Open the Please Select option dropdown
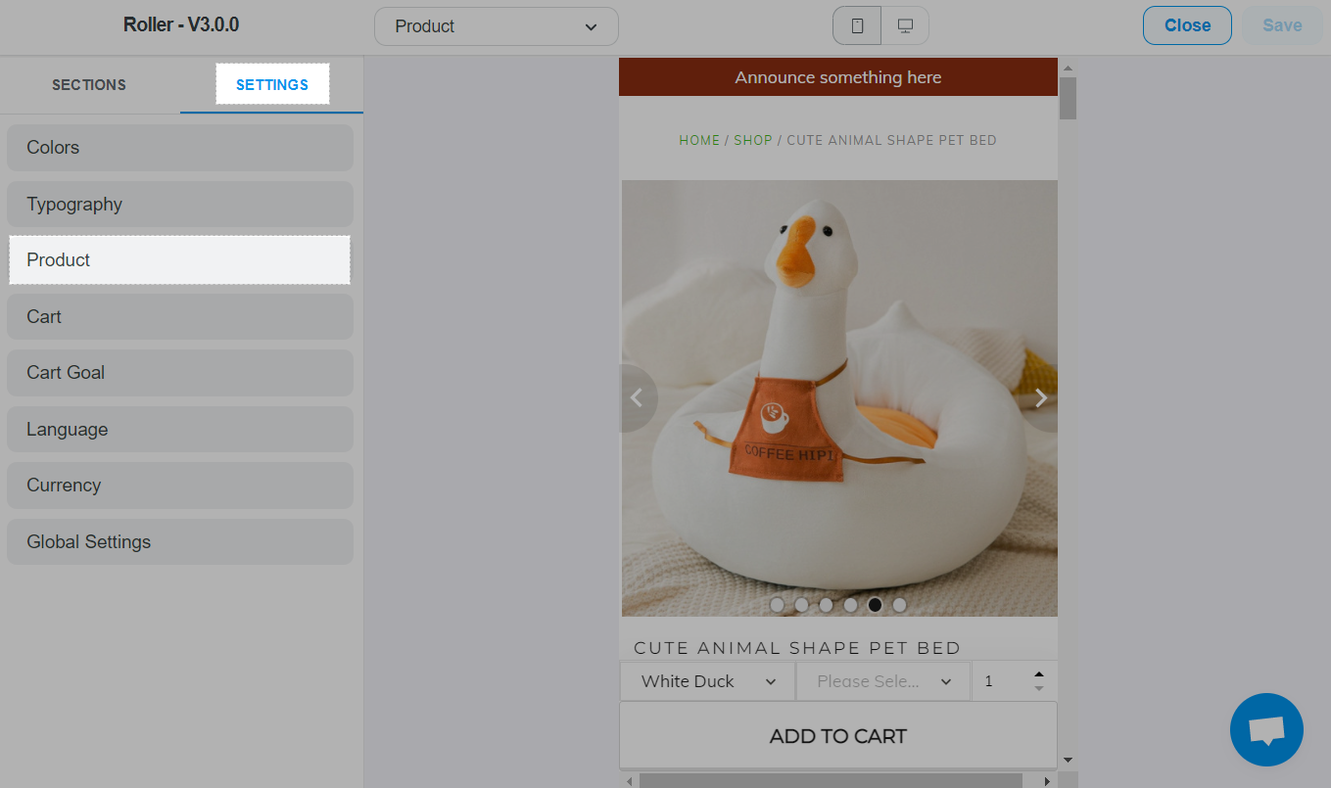1331x788 pixels. pos(883,681)
